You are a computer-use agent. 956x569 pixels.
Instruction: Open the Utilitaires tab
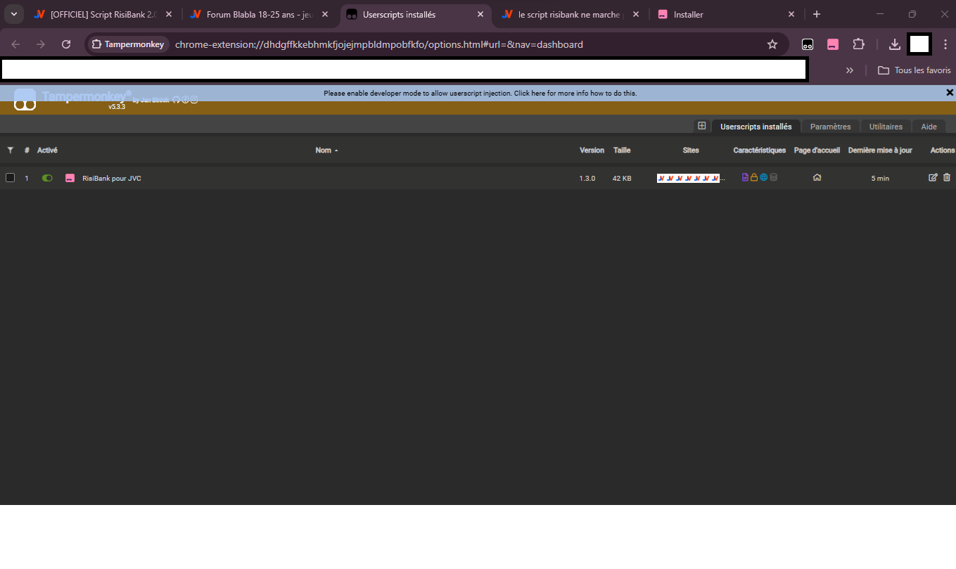click(886, 127)
